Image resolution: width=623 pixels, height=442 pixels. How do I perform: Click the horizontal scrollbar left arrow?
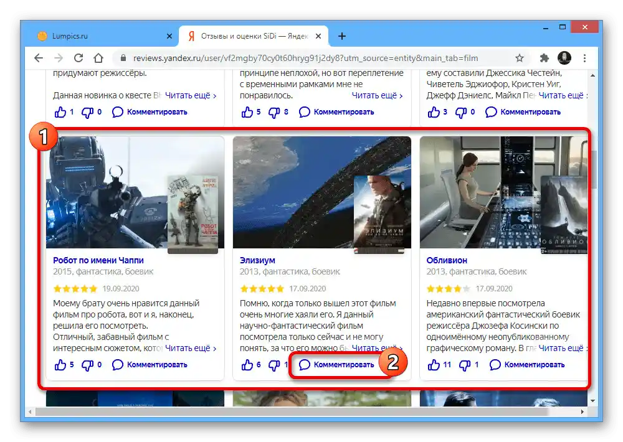tap(30, 412)
